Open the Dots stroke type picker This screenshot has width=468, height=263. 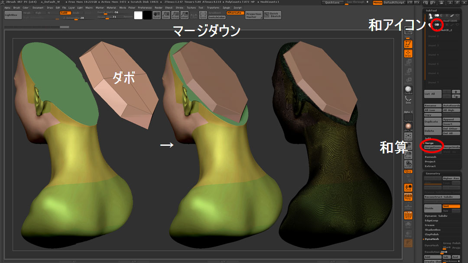(408, 99)
